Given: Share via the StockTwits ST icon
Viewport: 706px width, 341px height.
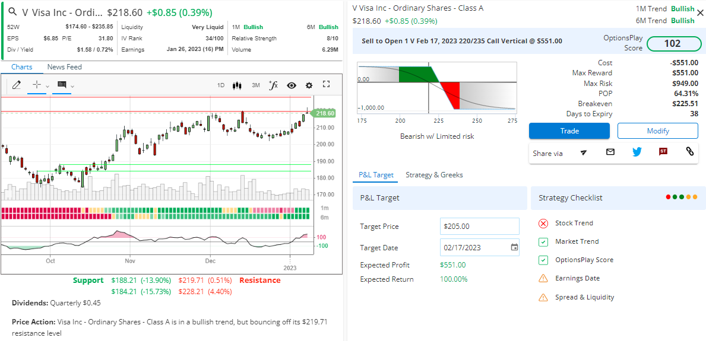Looking at the screenshot, I should 663,152.
